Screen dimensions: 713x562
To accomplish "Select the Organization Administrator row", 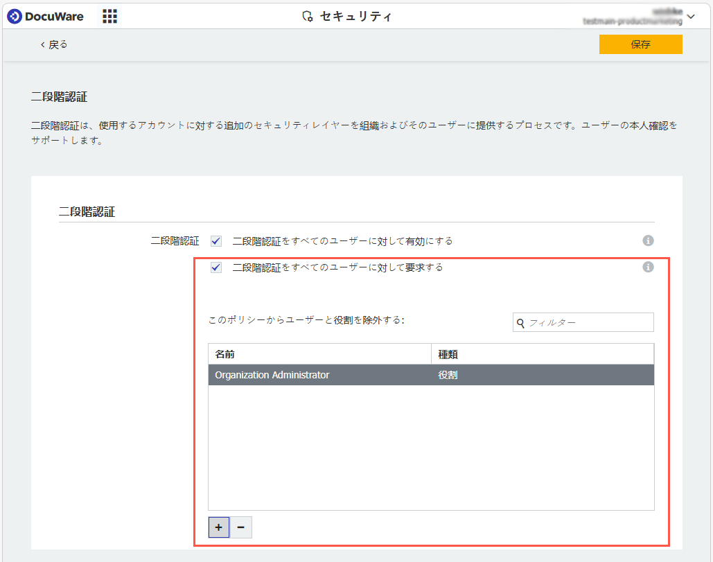I will click(x=431, y=375).
